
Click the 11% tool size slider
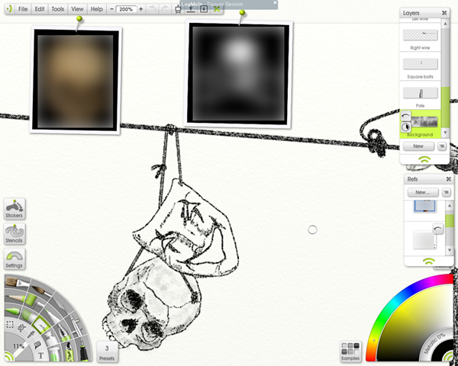pyautogui.click(x=19, y=346)
